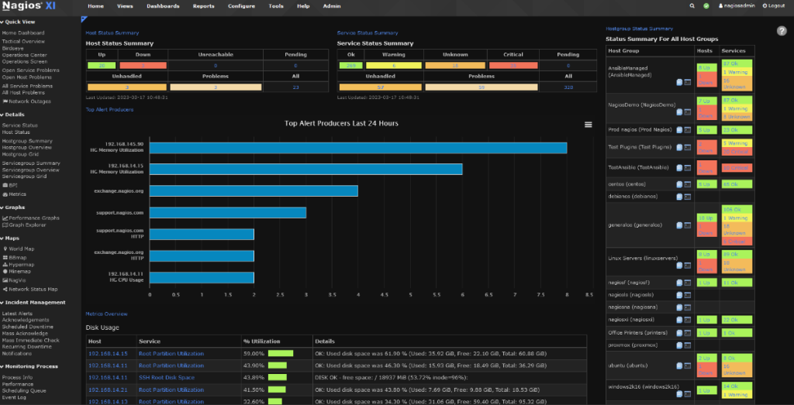Collapse the Details sidebar section

click(12, 115)
